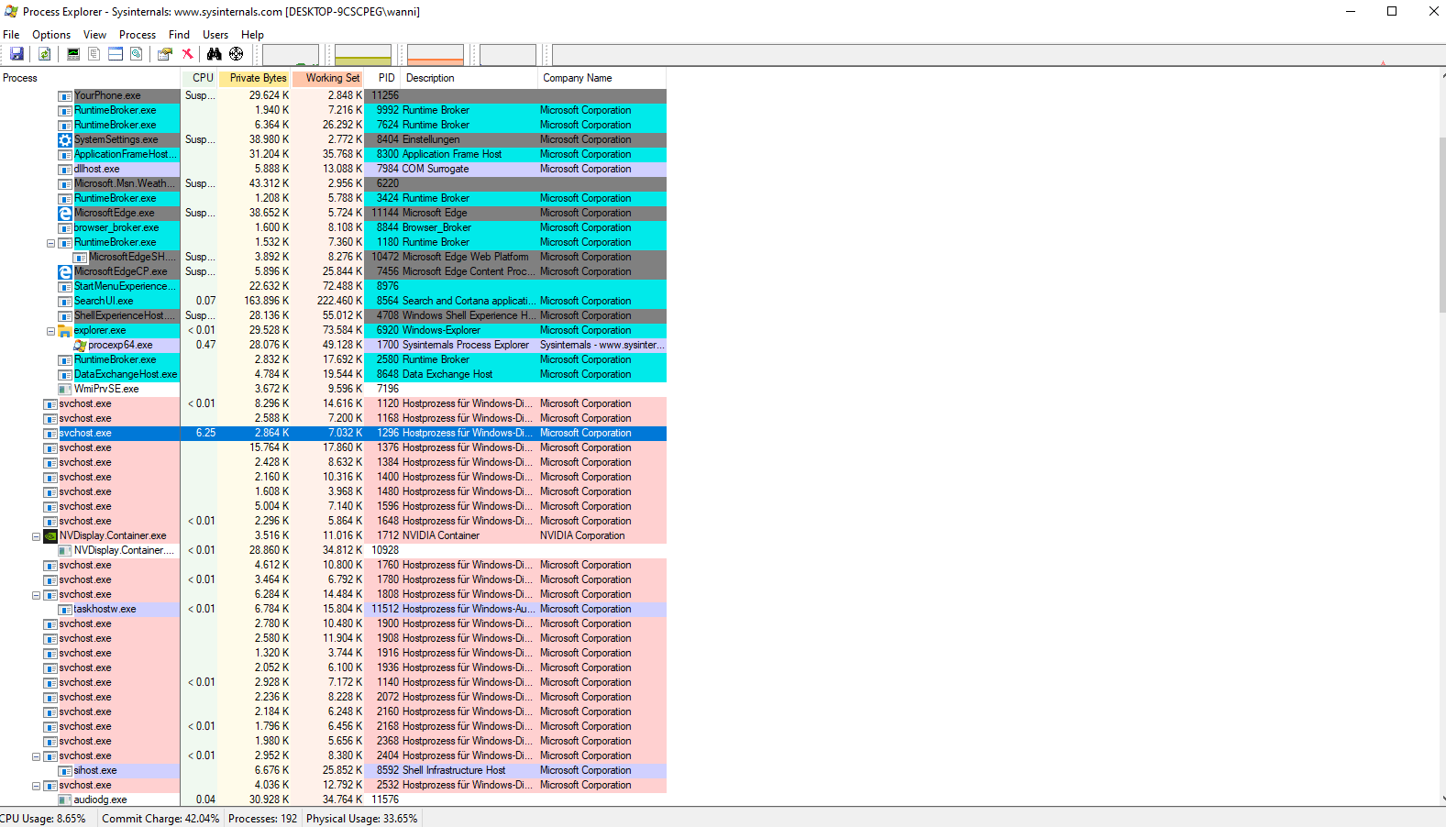Screen dimensions: 1446x827
Task: Click 'Commit Charge: 42.04%' in status bar
Action: [x=160, y=819]
